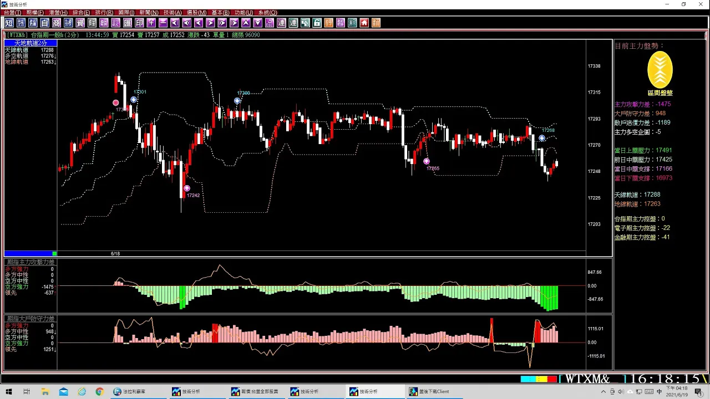Click the down arrow toolbar icon
710x399 pixels.
point(258,23)
